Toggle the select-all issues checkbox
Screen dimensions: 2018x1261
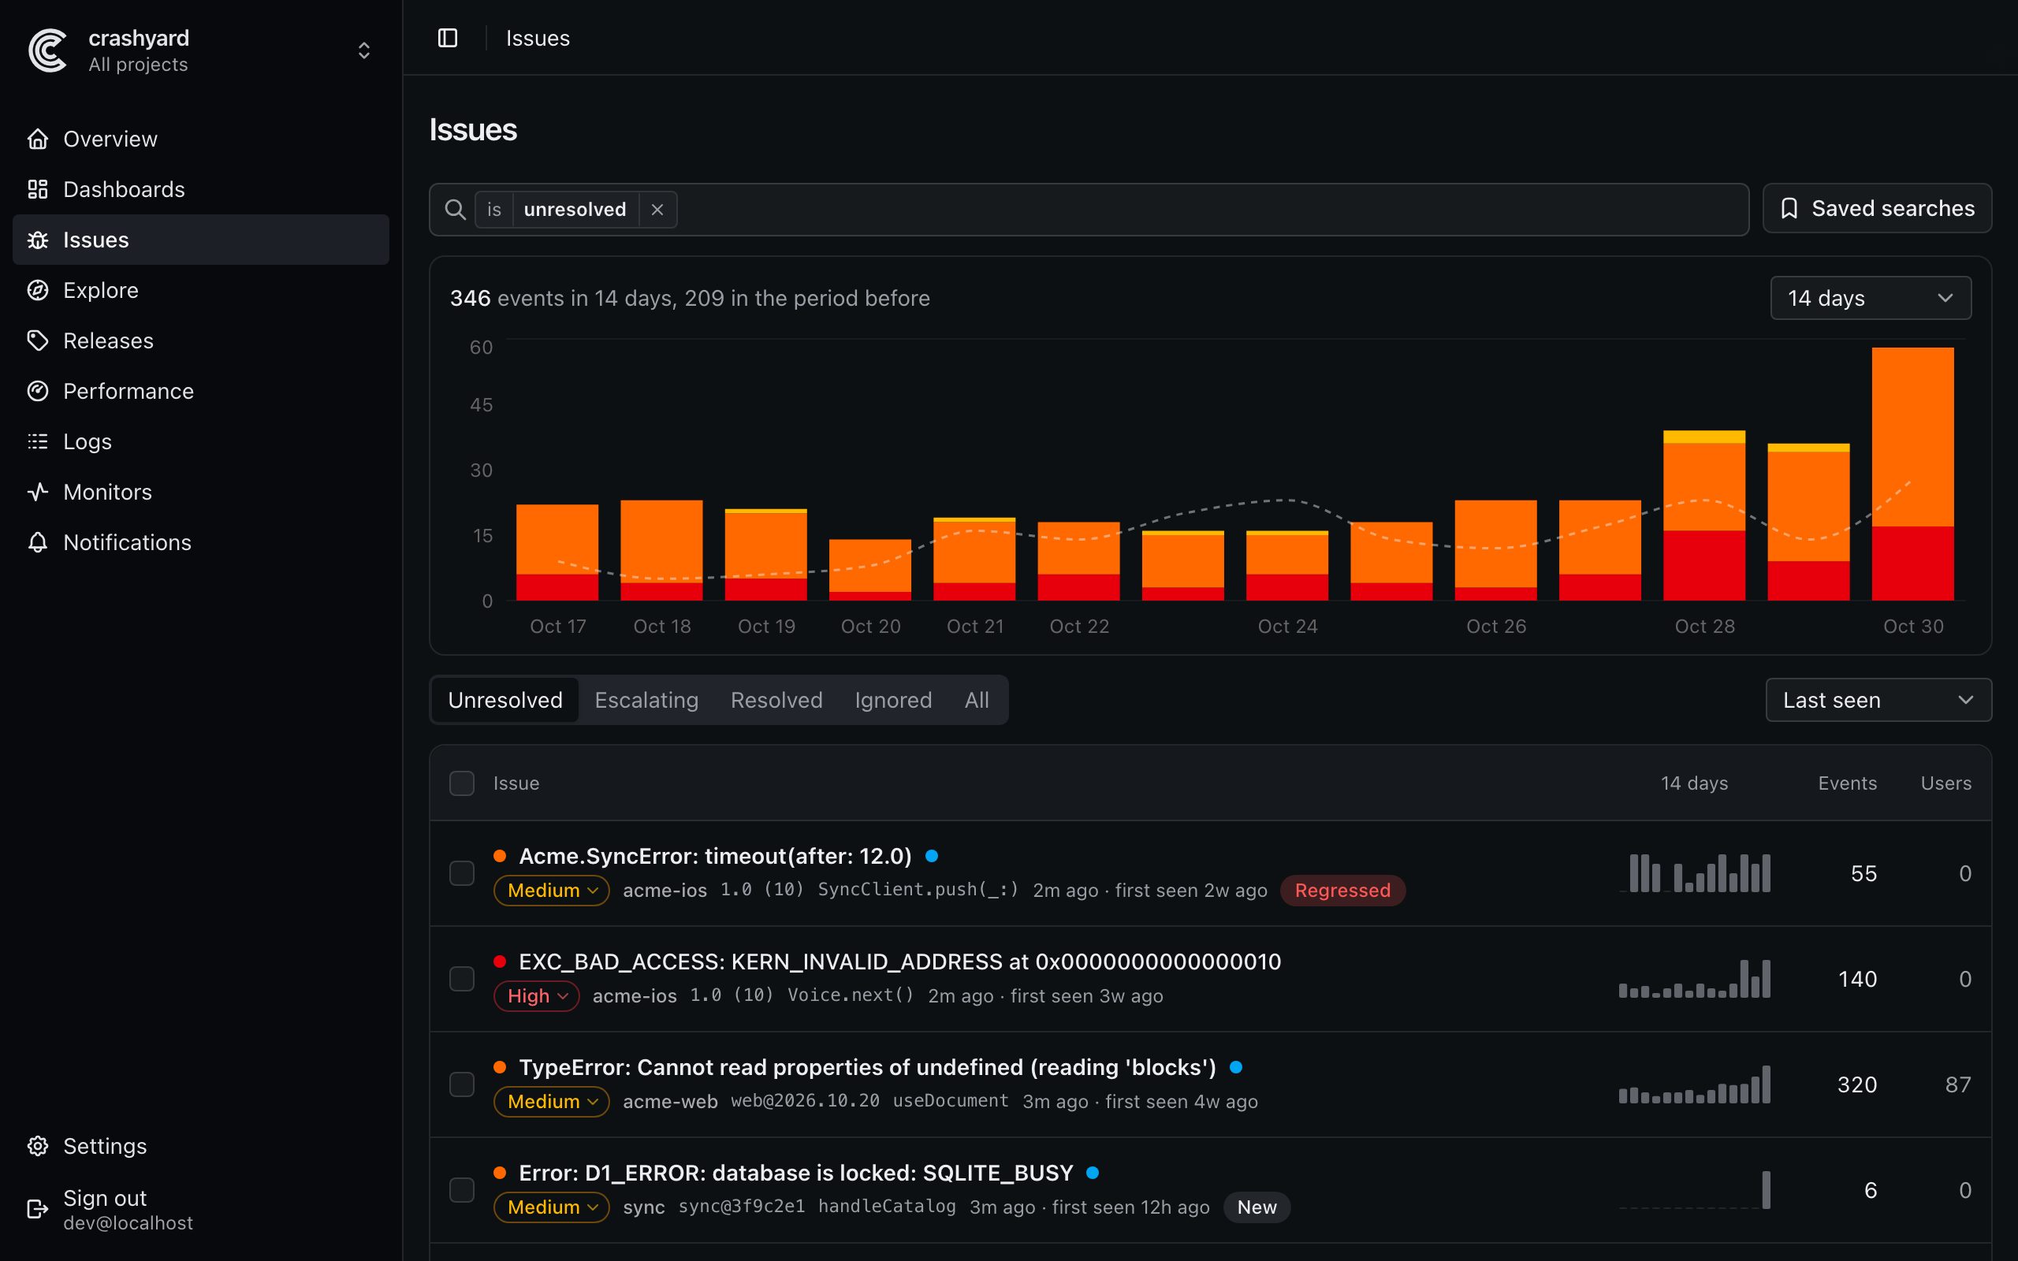(x=462, y=783)
